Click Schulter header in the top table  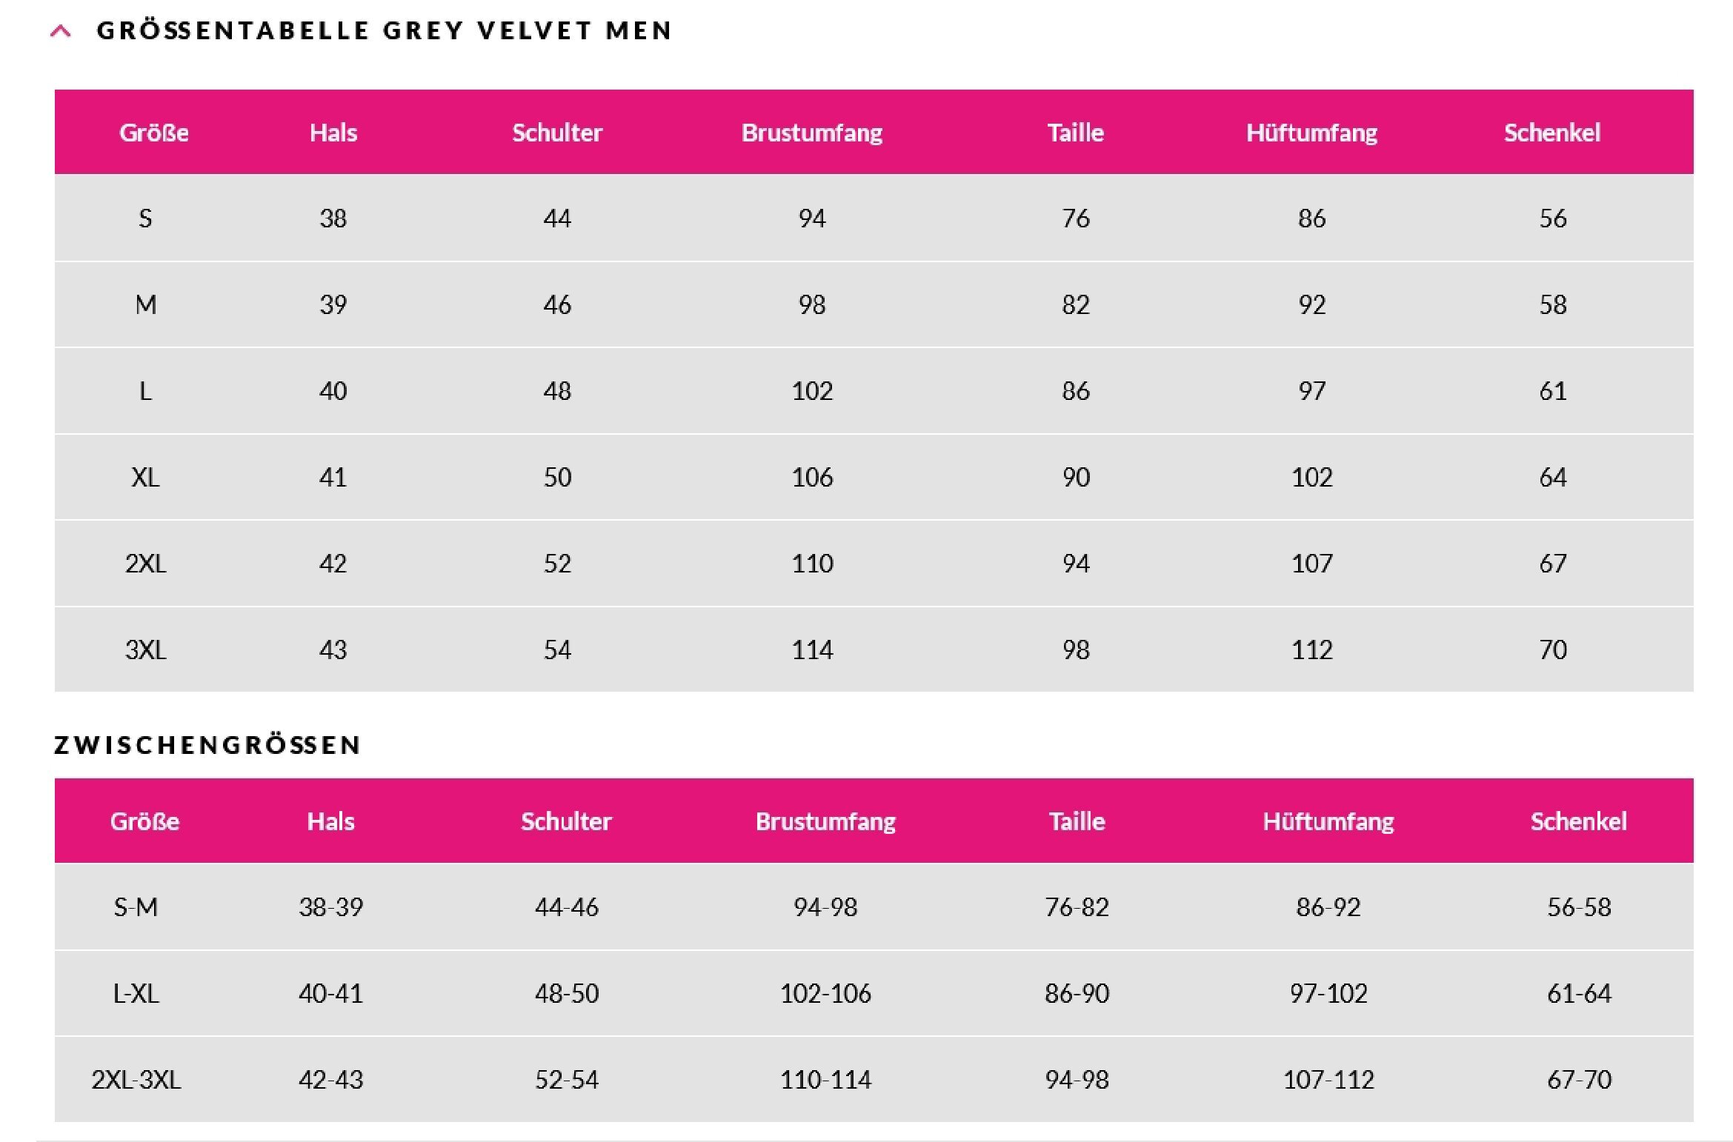pyautogui.click(x=557, y=133)
